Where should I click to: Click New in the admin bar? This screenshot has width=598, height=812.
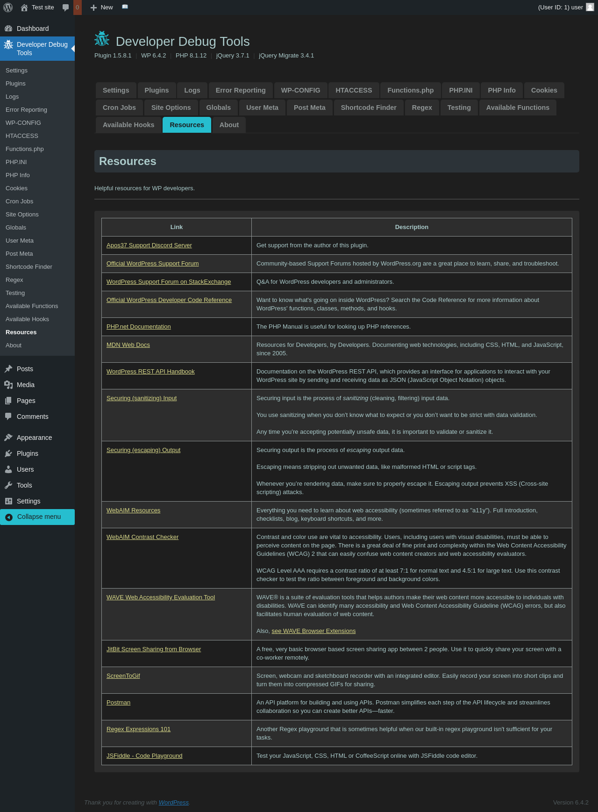click(x=107, y=7)
